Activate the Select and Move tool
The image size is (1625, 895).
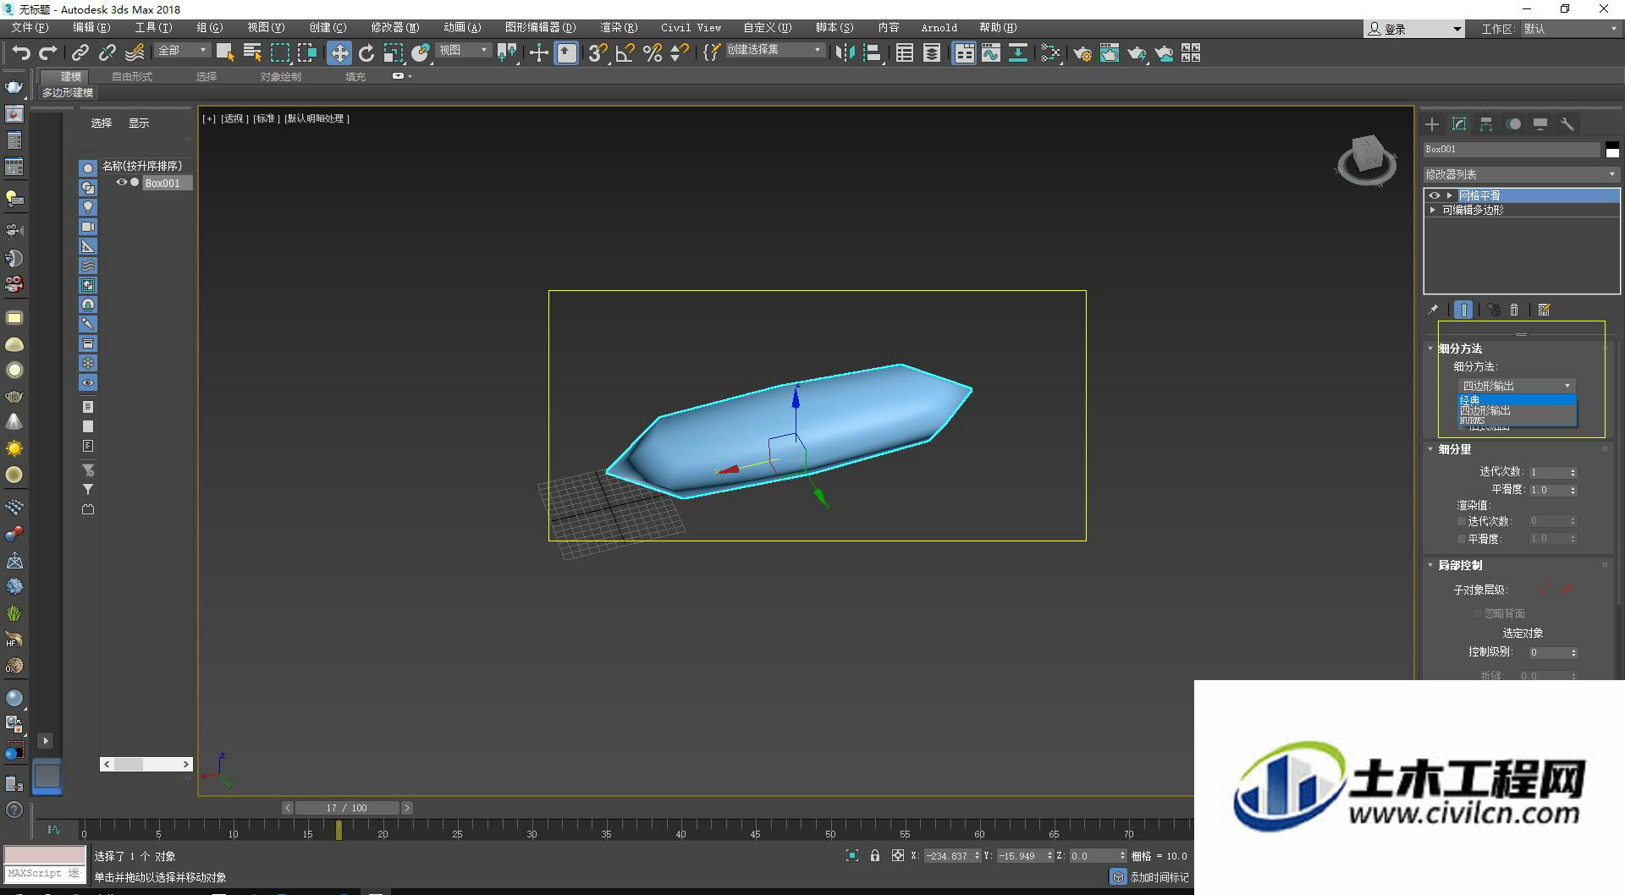[339, 52]
